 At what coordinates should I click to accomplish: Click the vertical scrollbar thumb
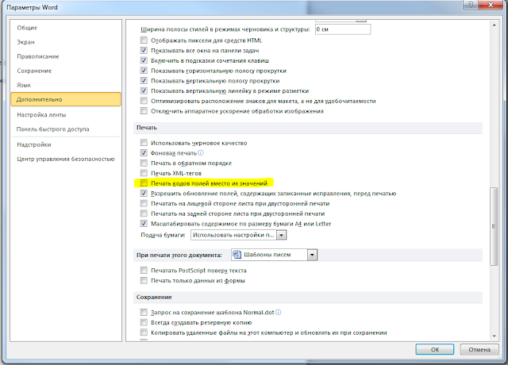tap(494, 226)
